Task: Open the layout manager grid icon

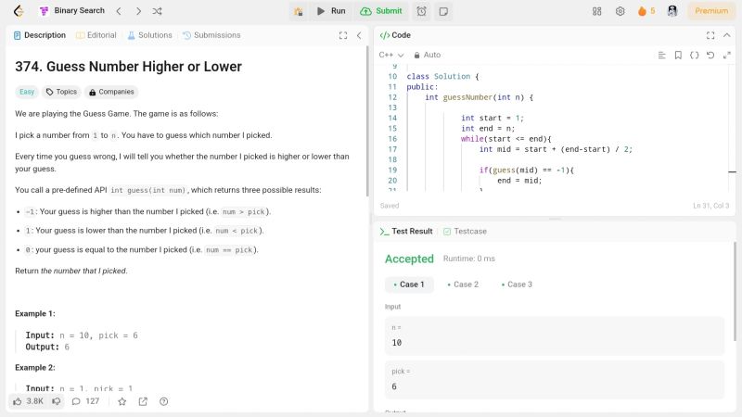Action: (596, 11)
